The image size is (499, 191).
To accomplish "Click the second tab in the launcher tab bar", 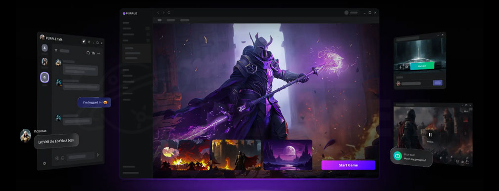I will click(171, 20).
